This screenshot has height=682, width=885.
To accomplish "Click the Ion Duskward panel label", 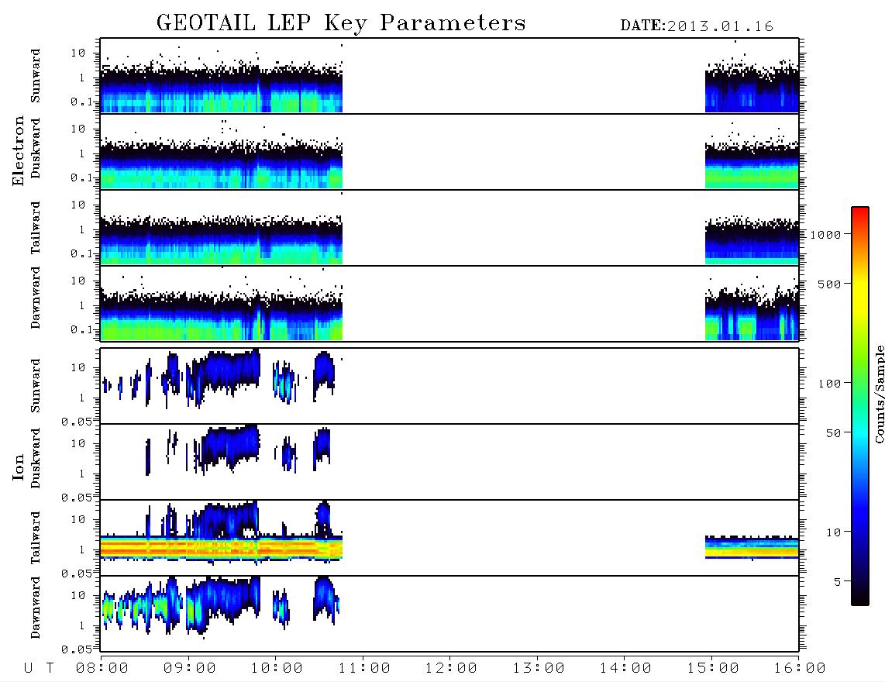I will point(36,458).
